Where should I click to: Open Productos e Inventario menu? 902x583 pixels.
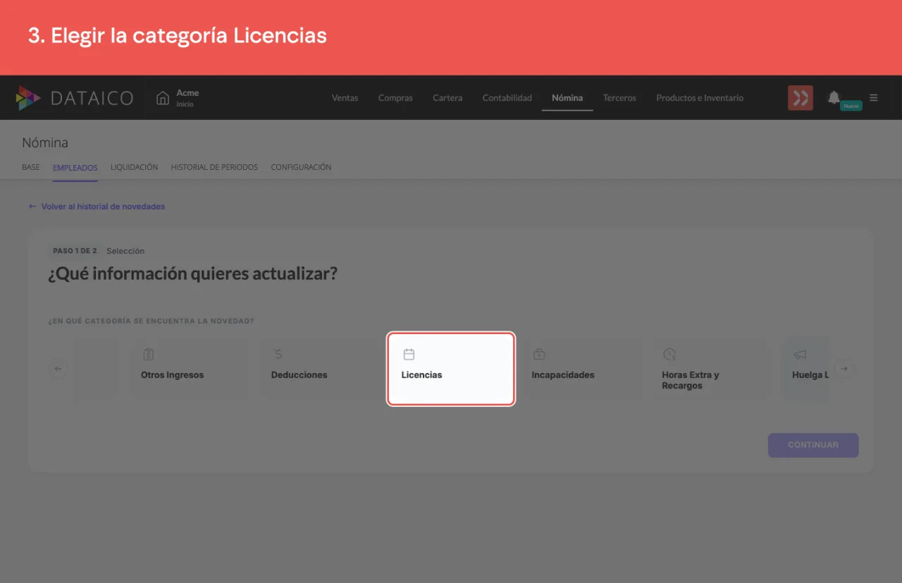(700, 98)
